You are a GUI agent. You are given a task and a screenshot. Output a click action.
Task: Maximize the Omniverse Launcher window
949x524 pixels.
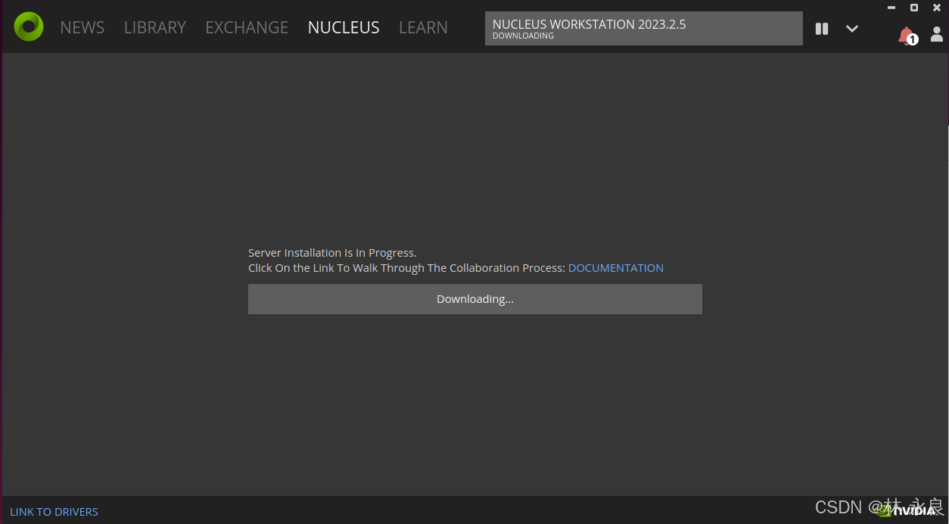(x=914, y=8)
